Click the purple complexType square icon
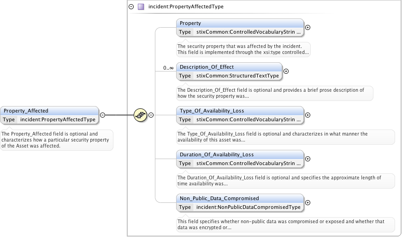Viewport: 402px width, 237px height. [x=141, y=7]
